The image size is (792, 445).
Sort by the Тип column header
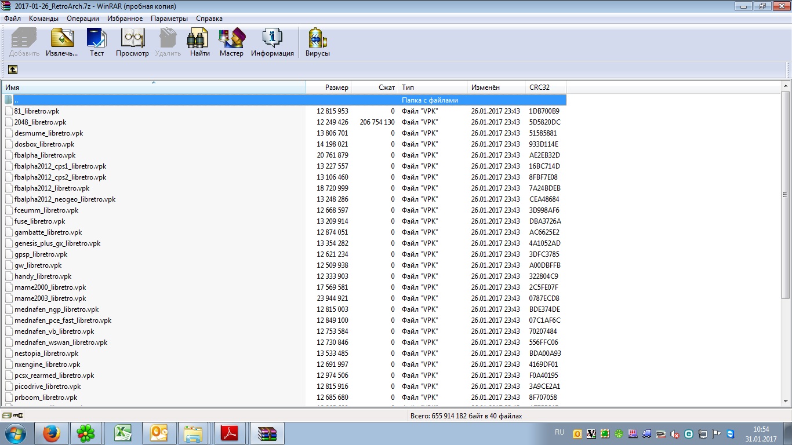pyautogui.click(x=433, y=87)
